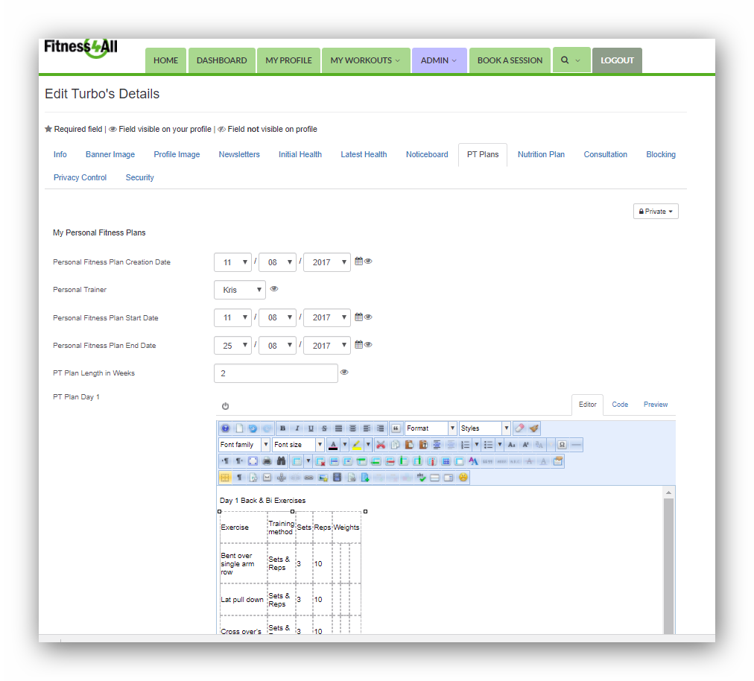Image resolution: width=754 pixels, height=681 pixels.
Task: Open the Format dropdown in editor
Action: [x=431, y=428]
